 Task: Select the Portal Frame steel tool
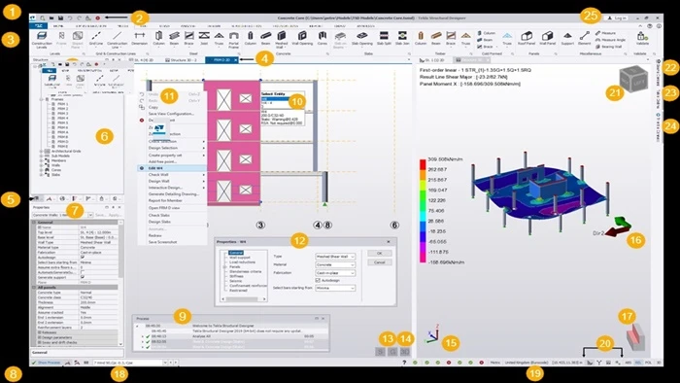point(234,39)
